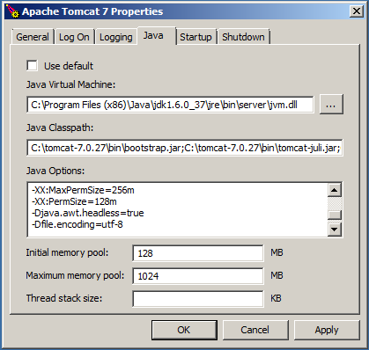Click the Cancel button
The width and height of the screenshot is (369, 350).
(x=255, y=330)
